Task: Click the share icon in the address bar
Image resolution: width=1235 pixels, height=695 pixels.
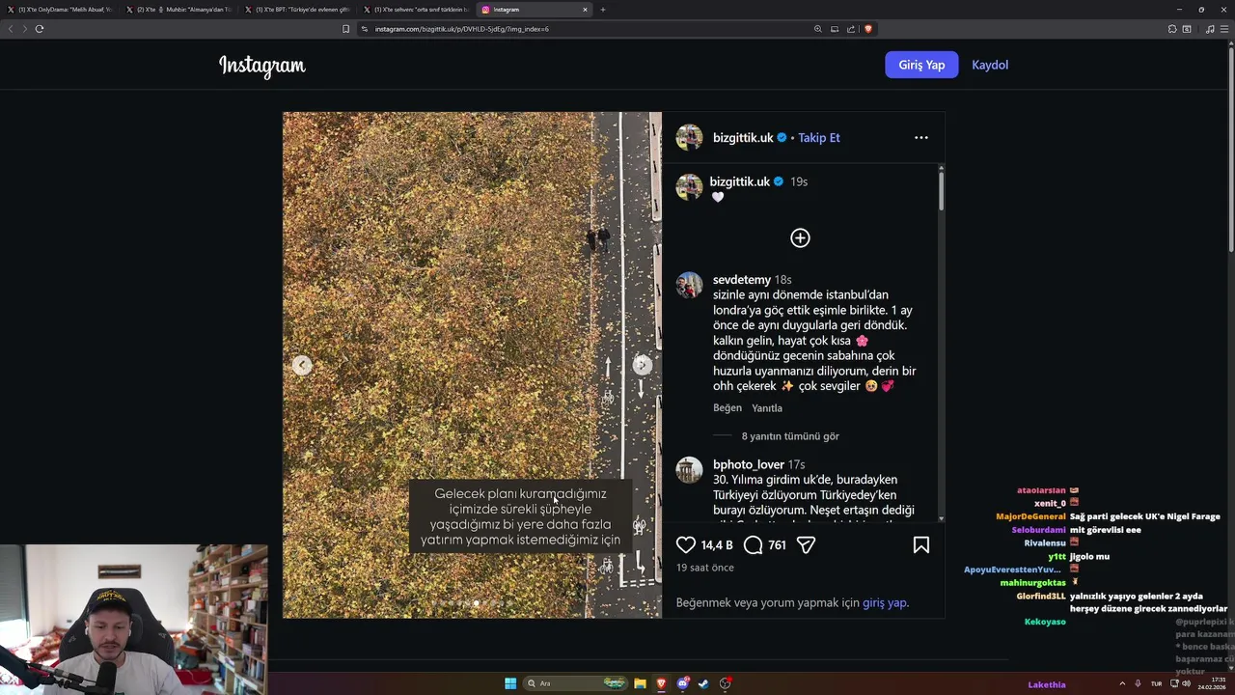Action: 851,29
